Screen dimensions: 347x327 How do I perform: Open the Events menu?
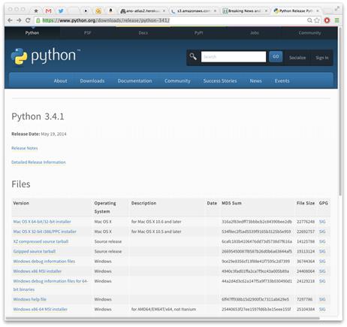282,81
